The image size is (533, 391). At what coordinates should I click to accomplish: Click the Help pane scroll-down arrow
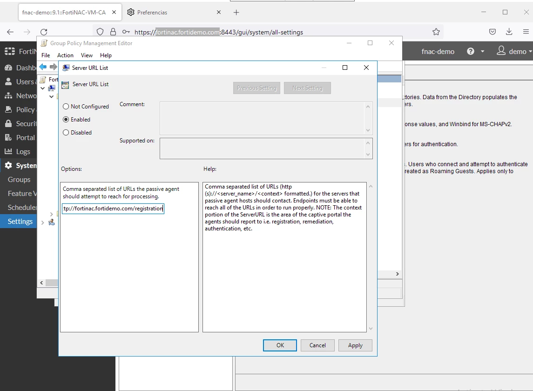tap(371, 329)
